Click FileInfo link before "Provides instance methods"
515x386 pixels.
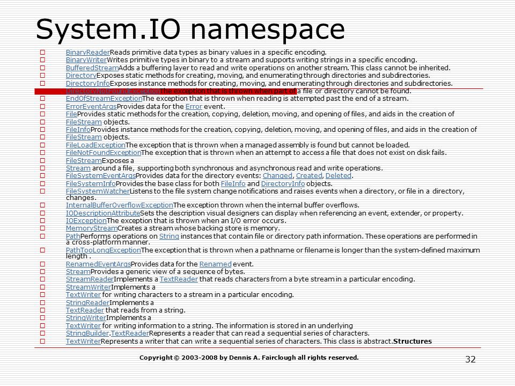pos(78,129)
